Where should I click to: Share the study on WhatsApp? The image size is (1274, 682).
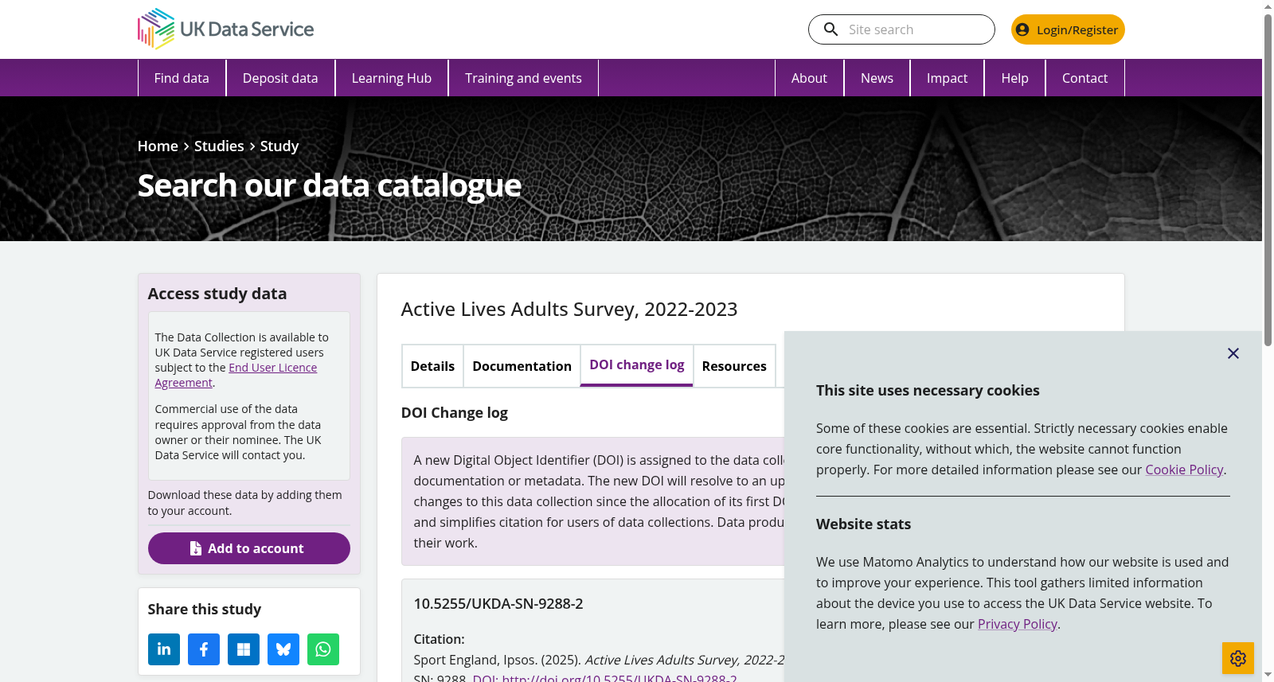click(x=323, y=649)
